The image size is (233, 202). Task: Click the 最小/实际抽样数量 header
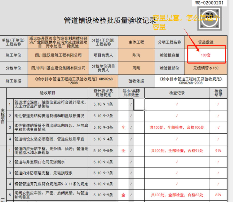pyautogui.click(x=131, y=93)
